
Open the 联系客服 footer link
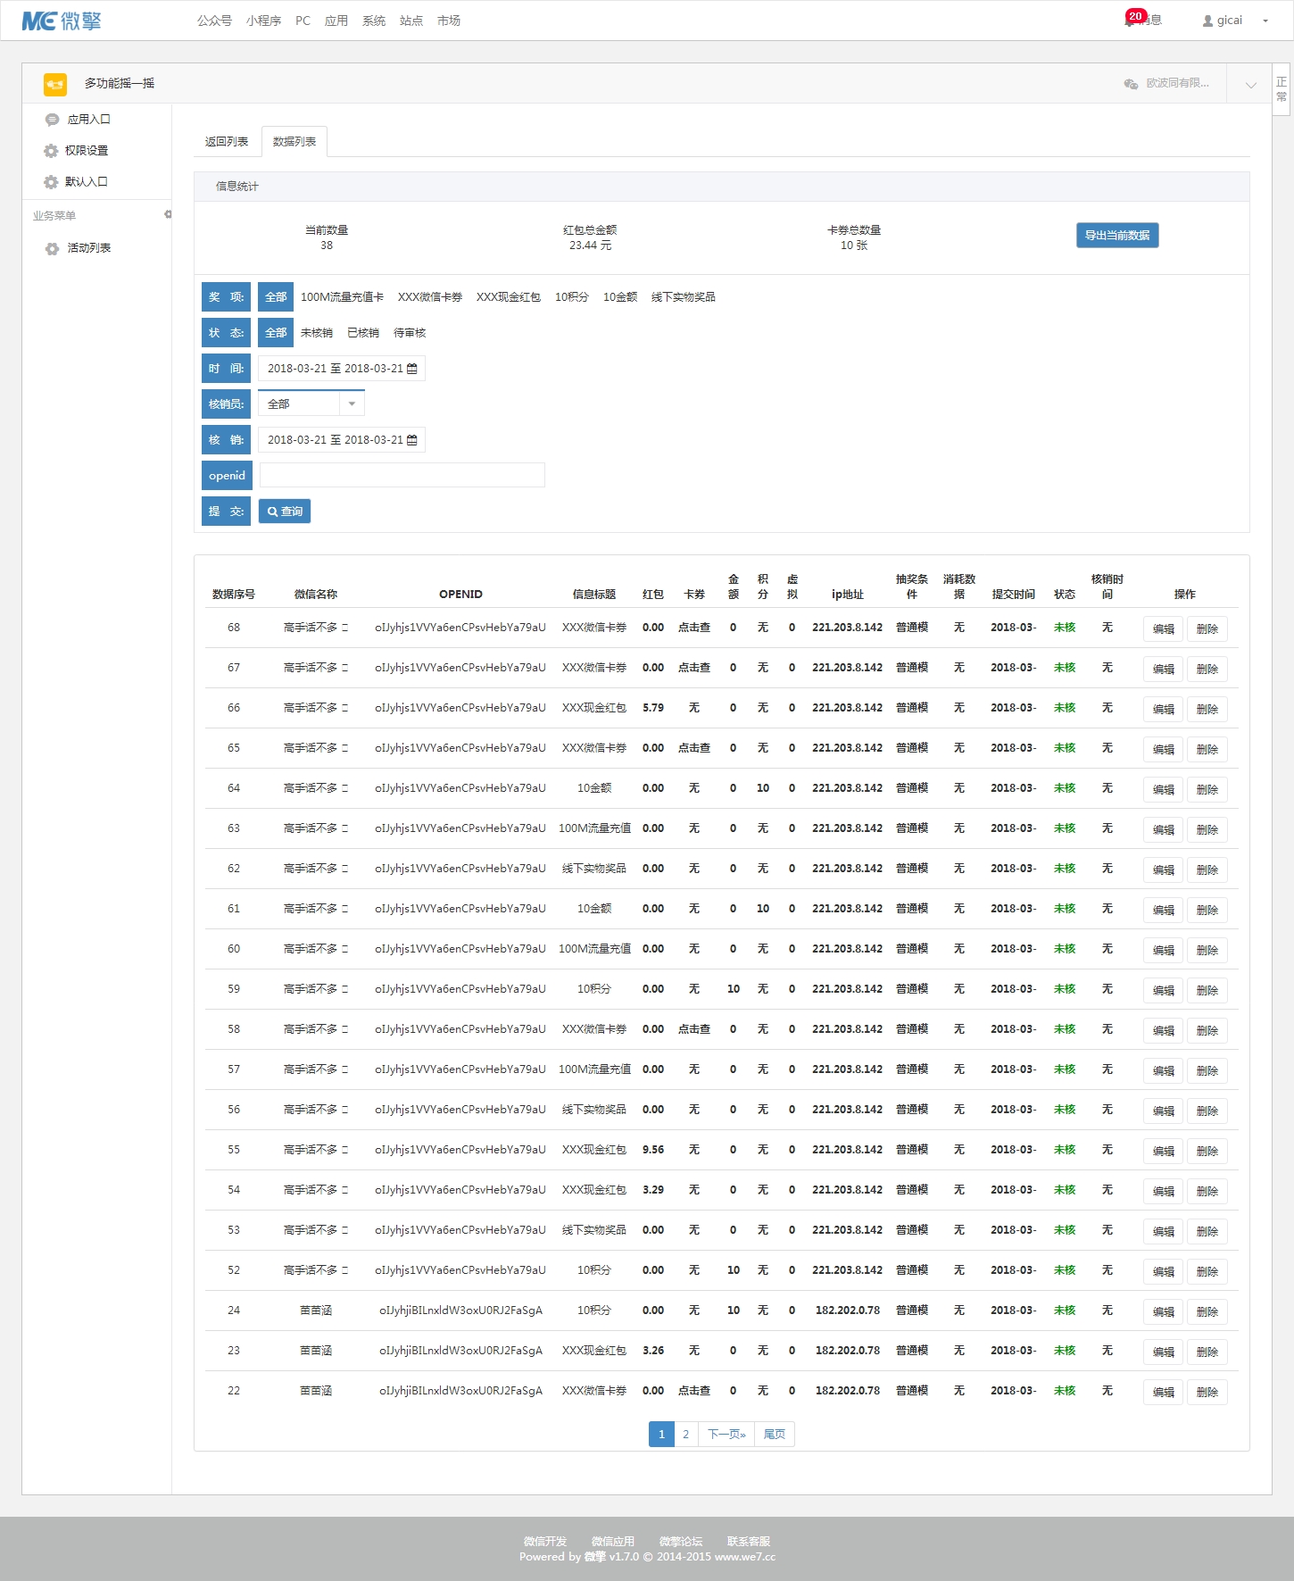tap(749, 1542)
